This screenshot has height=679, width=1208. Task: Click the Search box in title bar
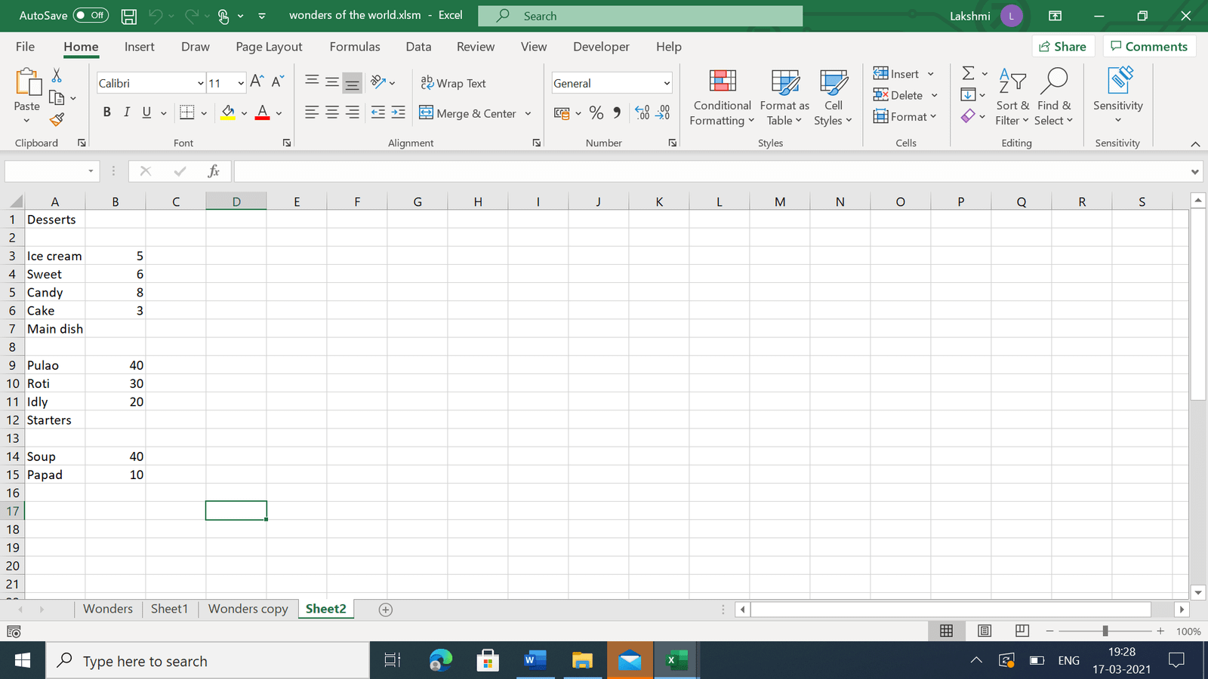(x=640, y=16)
